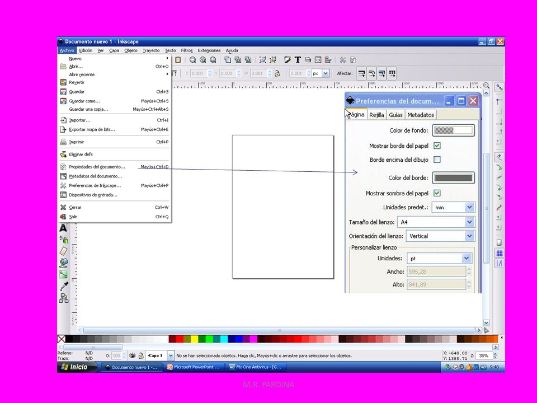The width and height of the screenshot is (537, 403).
Task: Open the Layers dialog icon
Action: click(x=308, y=60)
